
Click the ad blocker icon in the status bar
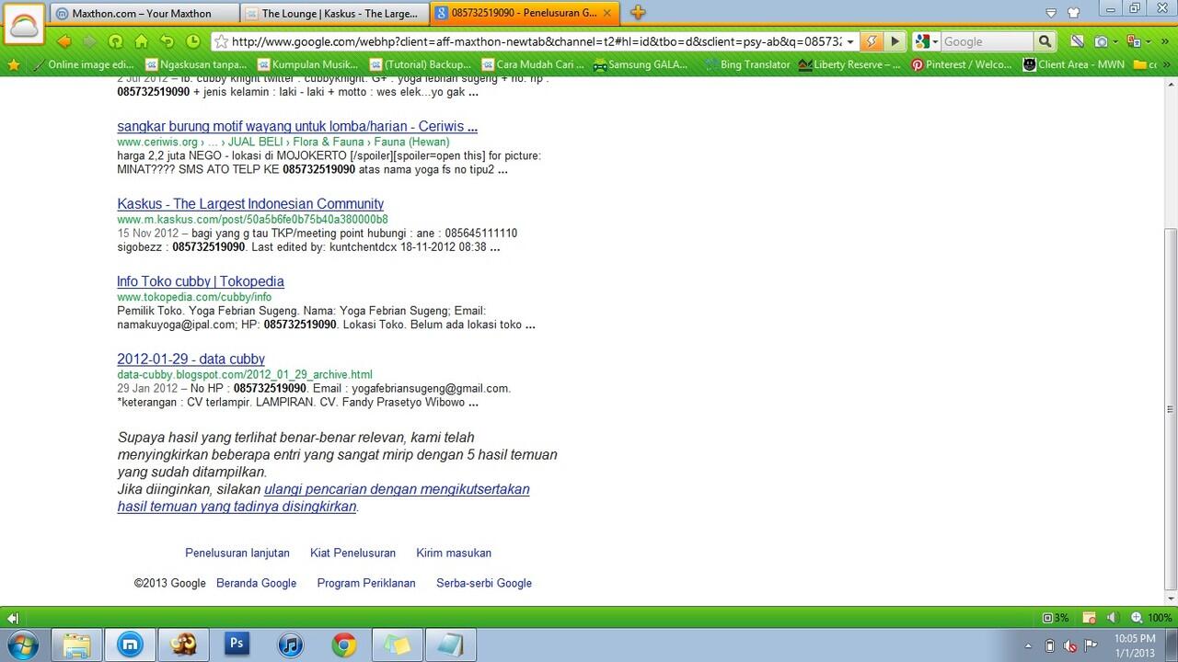1089,618
